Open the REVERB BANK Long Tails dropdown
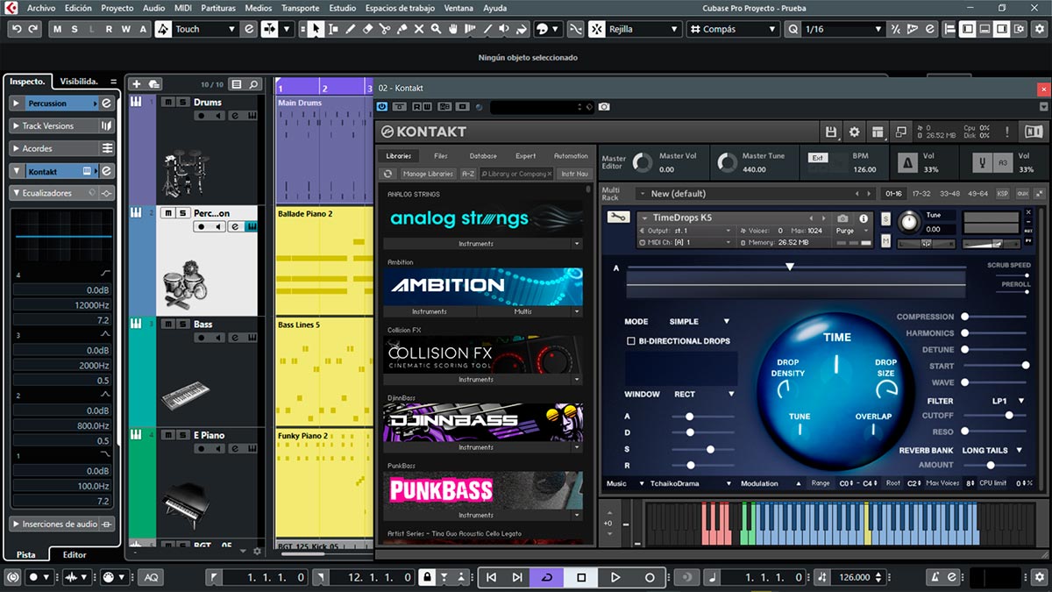This screenshot has height=592, width=1052. tap(992, 450)
